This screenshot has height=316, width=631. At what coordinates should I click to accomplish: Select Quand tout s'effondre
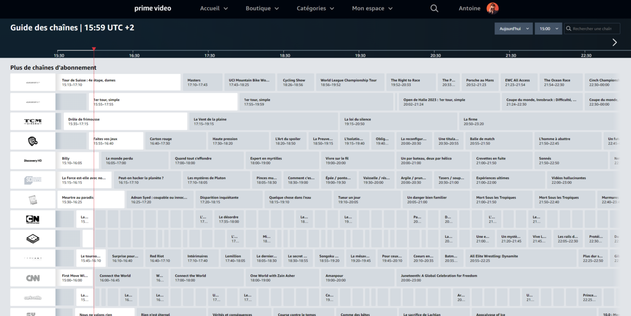(208, 160)
